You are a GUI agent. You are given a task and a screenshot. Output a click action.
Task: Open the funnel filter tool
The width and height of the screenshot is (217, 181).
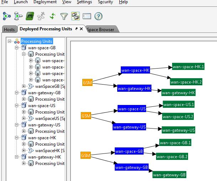tap(64, 16)
